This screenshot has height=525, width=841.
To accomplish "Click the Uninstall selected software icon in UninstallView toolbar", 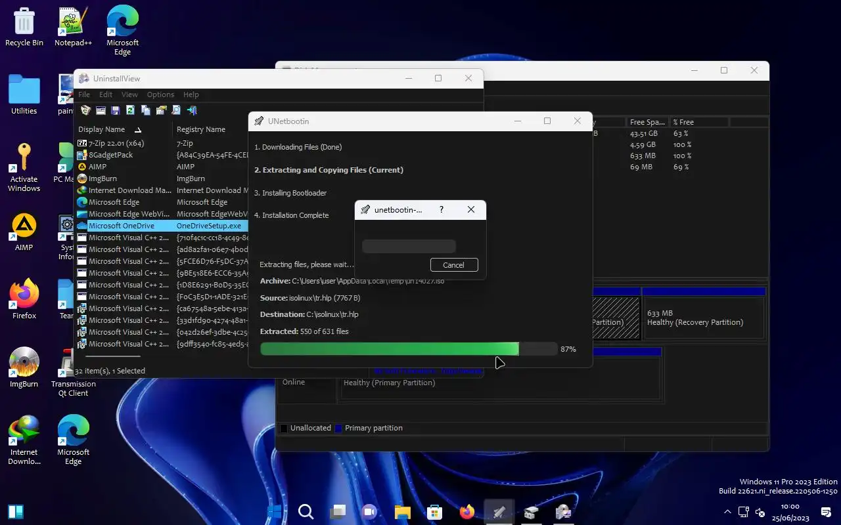I will pos(85,110).
